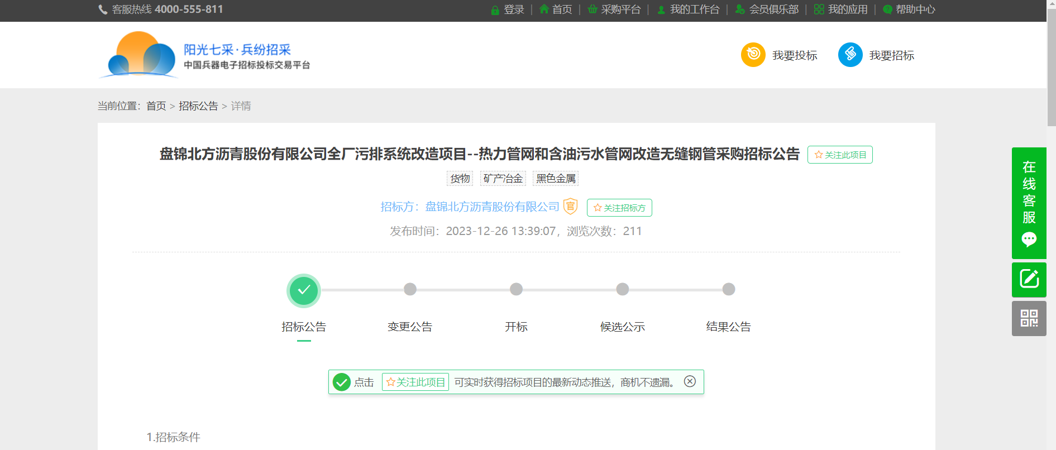Open 帮助中心 in top bar
Viewport: 1056px width, 450px height.
pyautogui.click(x=916, y=9)
